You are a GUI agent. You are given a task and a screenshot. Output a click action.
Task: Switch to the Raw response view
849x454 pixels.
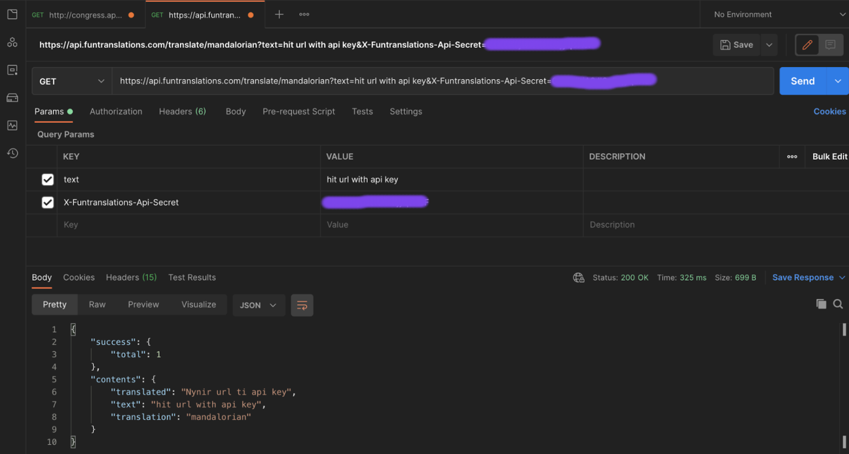pyautogui.click(x=97, y=304)
